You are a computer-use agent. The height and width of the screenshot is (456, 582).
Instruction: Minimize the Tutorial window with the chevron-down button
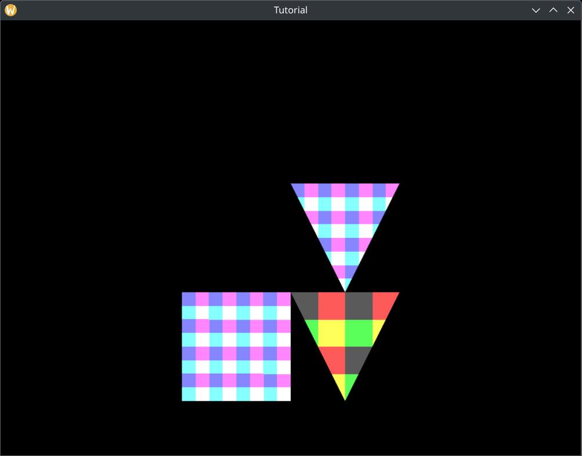pyautogui.click(x=536, y=10)
